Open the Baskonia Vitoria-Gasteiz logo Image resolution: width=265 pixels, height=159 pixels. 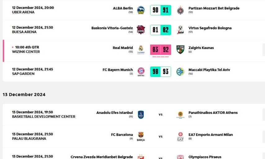[x=141, y=30]
